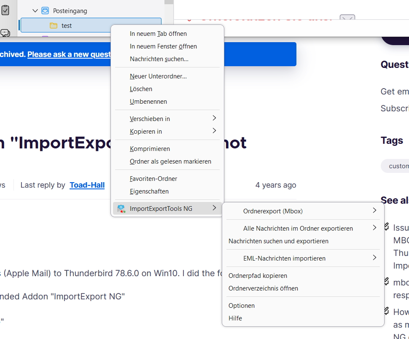This screenshot has width=409, height=339.
Task: Select Löschen in context menu
Action: [x=167, y=89]
